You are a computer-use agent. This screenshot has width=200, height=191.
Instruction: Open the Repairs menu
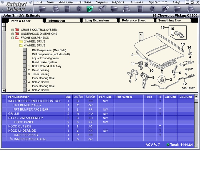tap(102, 2)
